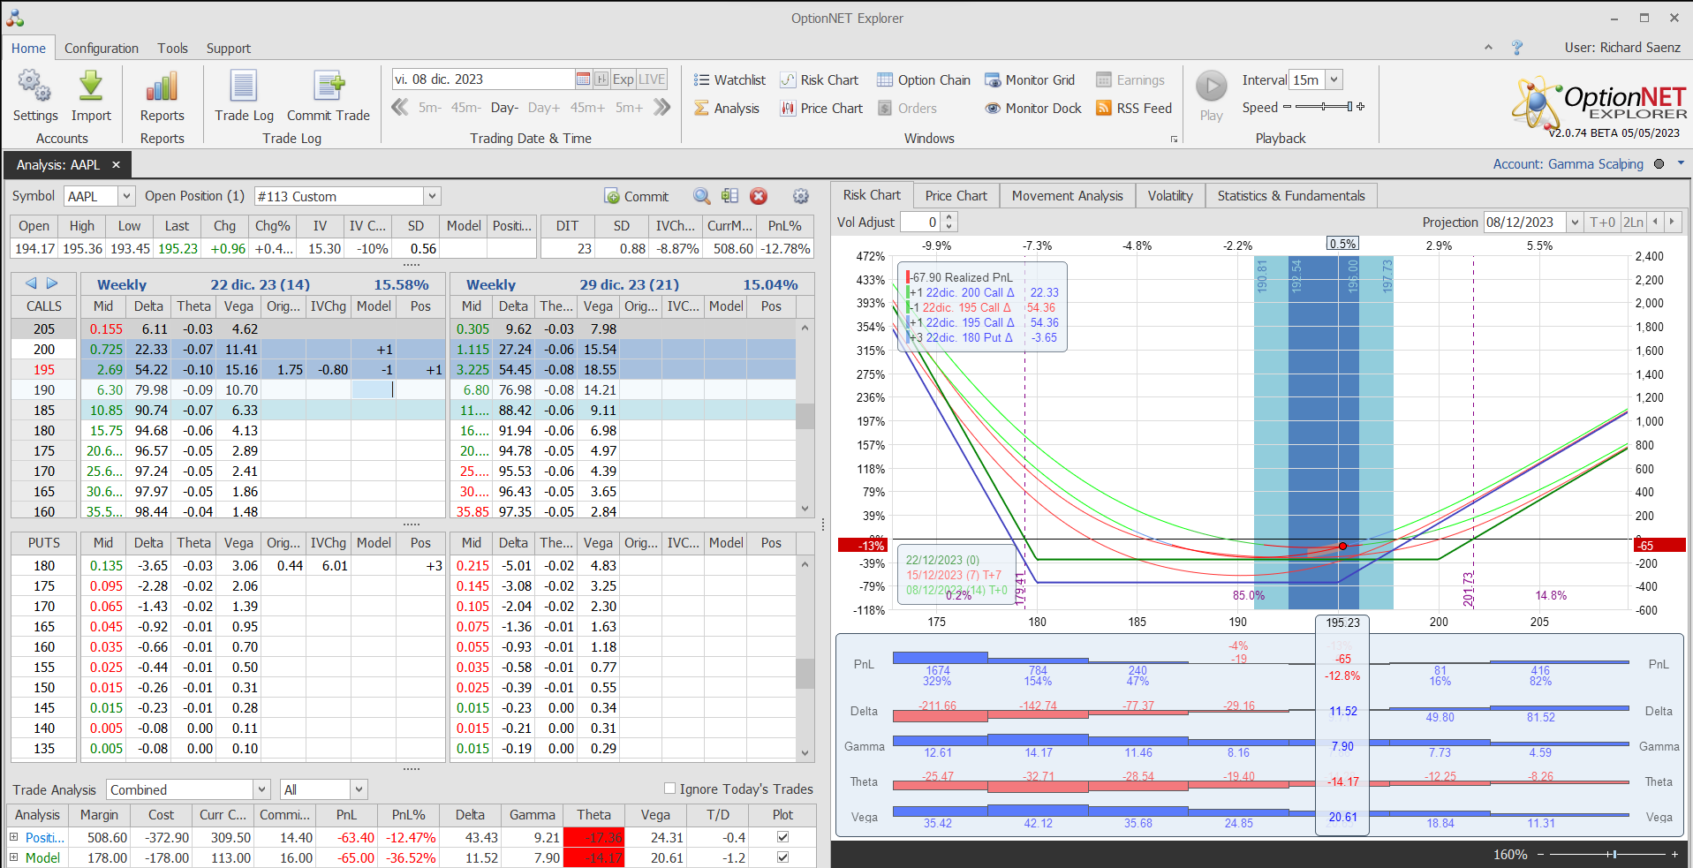Expand the Symbol AAPL dropdown
This screenshot has height=868, width=1693.
tap(126, 196)
